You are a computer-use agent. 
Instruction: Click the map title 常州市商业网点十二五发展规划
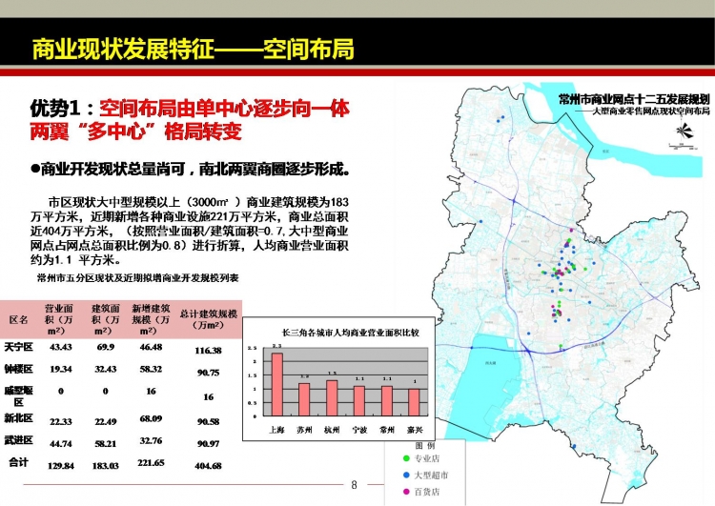coord(634,99)
